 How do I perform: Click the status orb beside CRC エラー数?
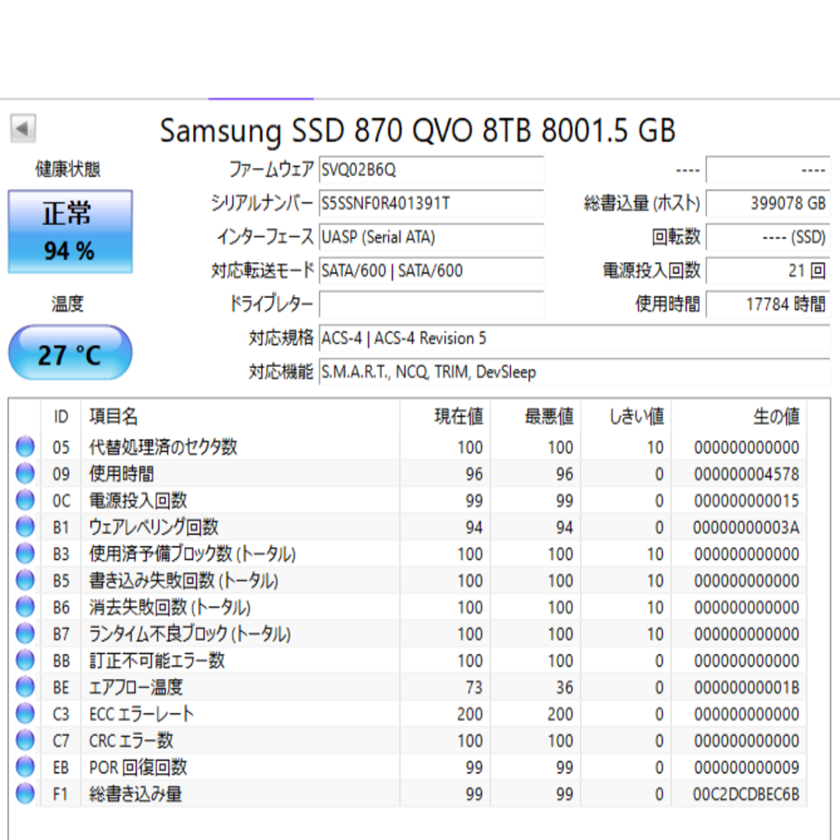click(25, 740)
